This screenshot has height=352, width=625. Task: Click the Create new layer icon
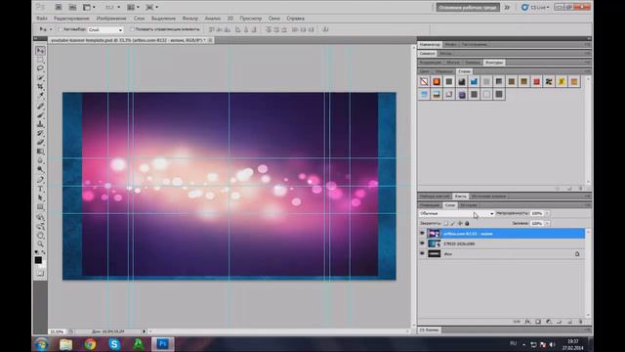click(x=570, y=322)
